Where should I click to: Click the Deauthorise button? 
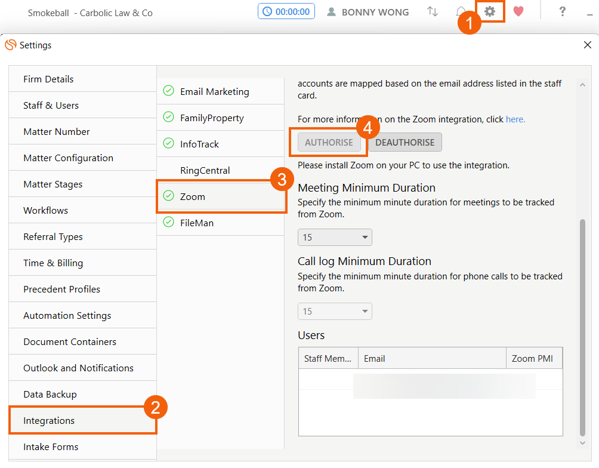pyautogui.click(x=405, y=142)
